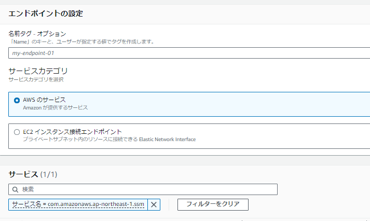Click the サービスカテゴリ section heading
The image size is (370, 221).
coord(38,71)
